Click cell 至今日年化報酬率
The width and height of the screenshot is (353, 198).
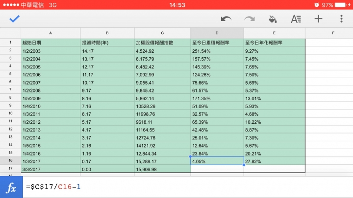tap(275, 43)
